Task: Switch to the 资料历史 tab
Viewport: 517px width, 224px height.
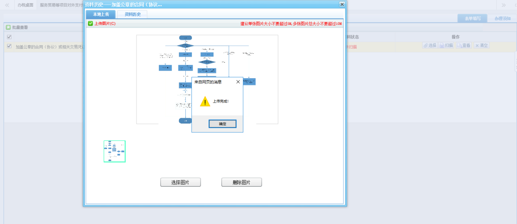Action: tap(132, 14)
